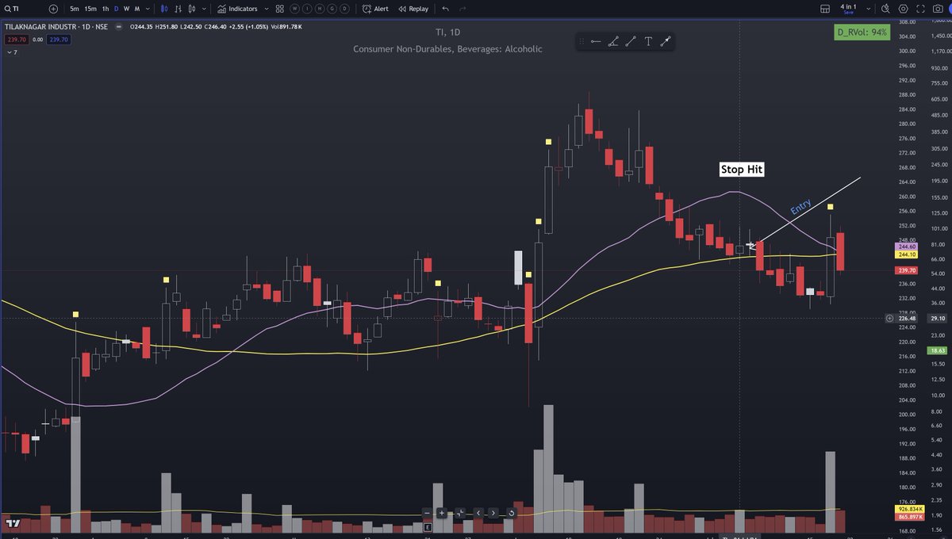Open the indicator templates grid icon

click(x=280, y=9)
